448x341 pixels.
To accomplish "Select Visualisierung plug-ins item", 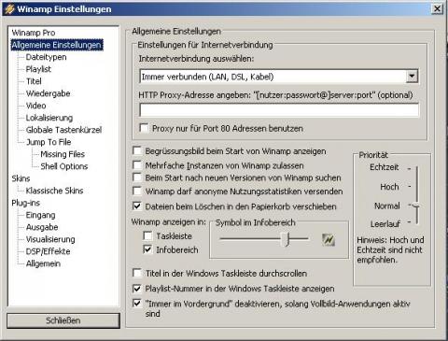I will [50, 239].
